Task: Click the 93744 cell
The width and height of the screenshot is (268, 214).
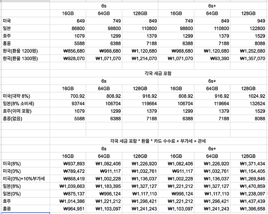Action: (x=68, y=103)
